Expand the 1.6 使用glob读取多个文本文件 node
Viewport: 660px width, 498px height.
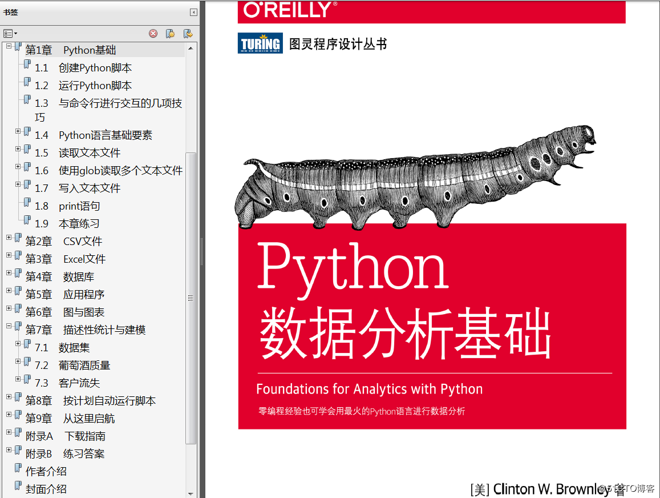click(x=18, y=167)
